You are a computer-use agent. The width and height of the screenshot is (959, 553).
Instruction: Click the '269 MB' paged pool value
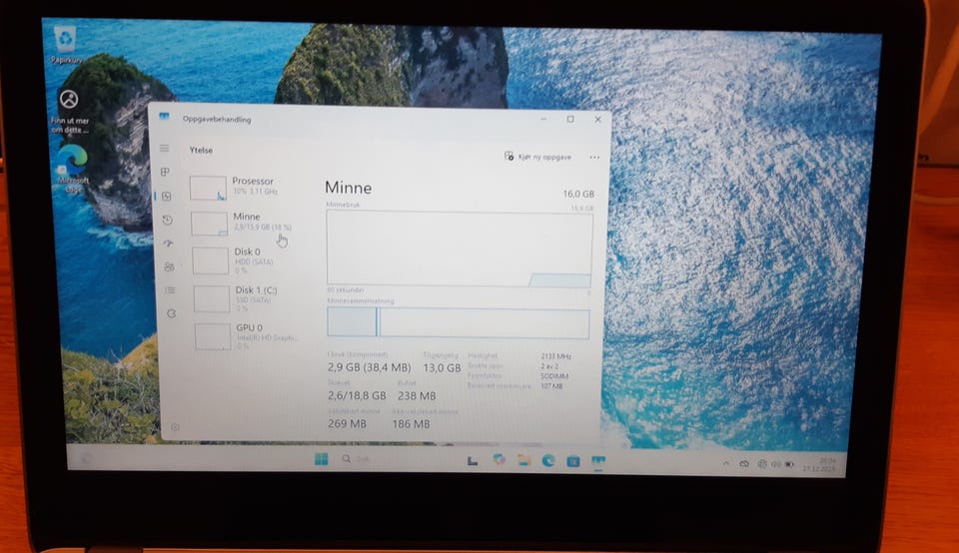tap(347, 423)
